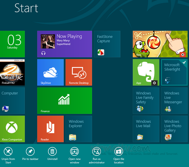This screenshot has height=167, width=189.
Task: Click the Open file location icon
Action: point(119,151)
